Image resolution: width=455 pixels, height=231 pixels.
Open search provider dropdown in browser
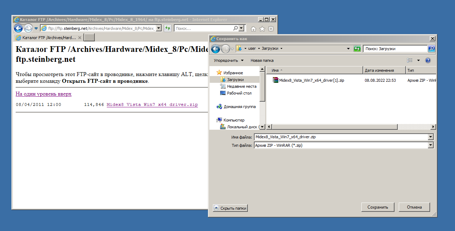click(x=241, y=28)
